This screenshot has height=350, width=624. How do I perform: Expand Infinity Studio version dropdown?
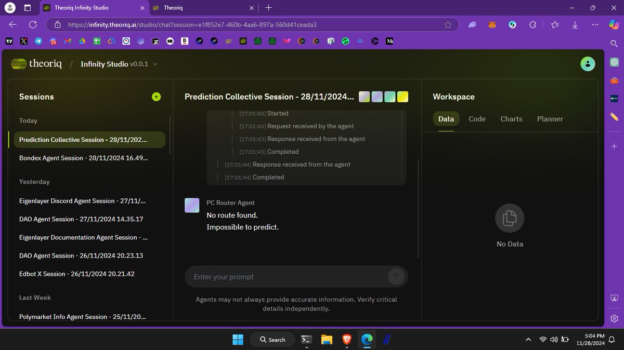(x=155, y=64)
